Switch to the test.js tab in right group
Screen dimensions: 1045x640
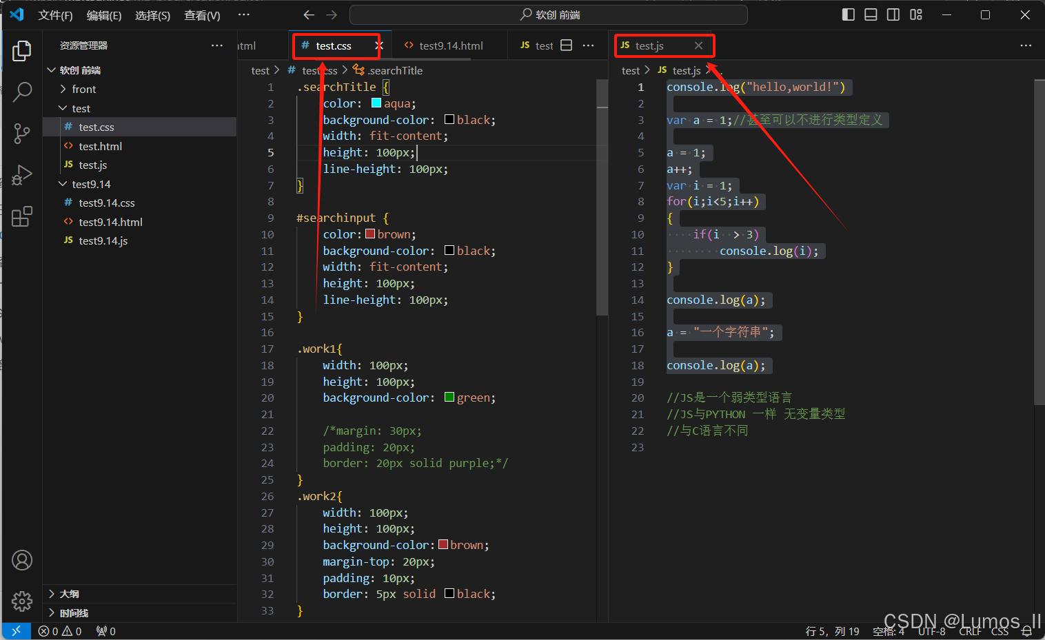point(649,45)
